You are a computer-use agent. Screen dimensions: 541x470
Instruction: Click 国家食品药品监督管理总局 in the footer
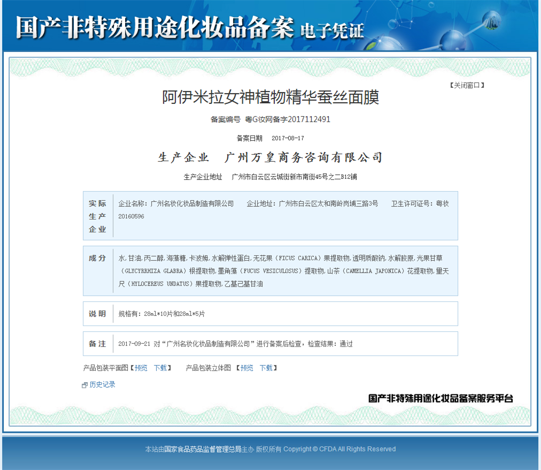click(x=203, y=449)
